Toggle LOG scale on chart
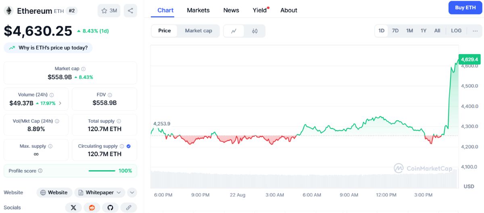 pos(456,31)
